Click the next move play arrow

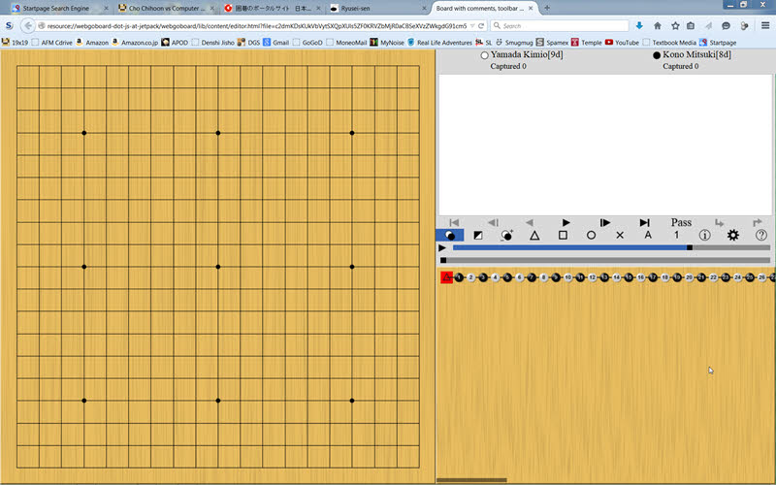point(566,222)
